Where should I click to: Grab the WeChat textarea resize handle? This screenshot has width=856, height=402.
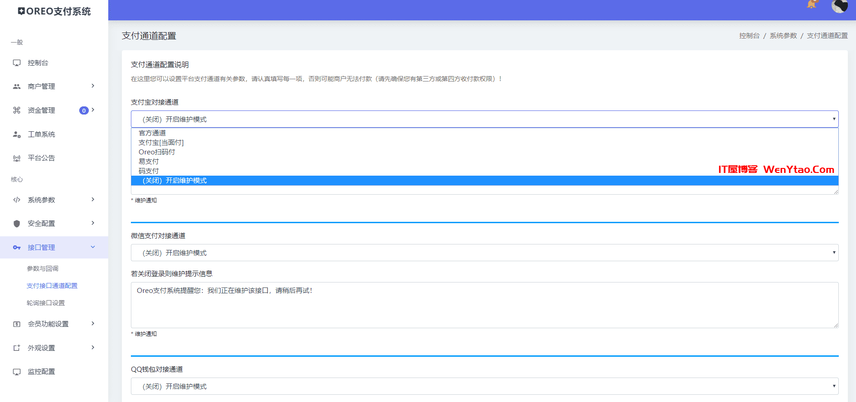tap(836, 325)
